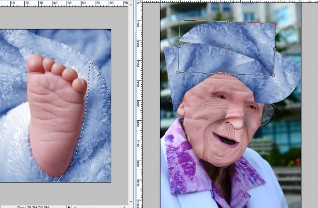Click the top-right transform handle of the bounding box
The height and width of the screenshot is (208, 318).
click(x=275, y=23)
